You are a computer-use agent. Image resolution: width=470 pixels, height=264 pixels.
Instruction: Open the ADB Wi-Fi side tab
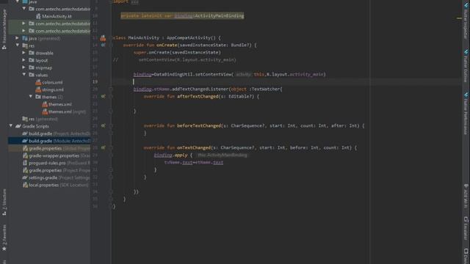tap(466, 196)
